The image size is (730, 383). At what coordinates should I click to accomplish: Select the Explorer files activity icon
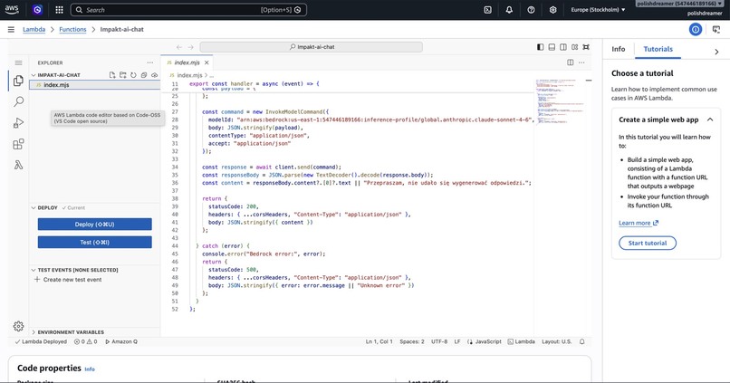pyautogui.click(x=18, y=81)
